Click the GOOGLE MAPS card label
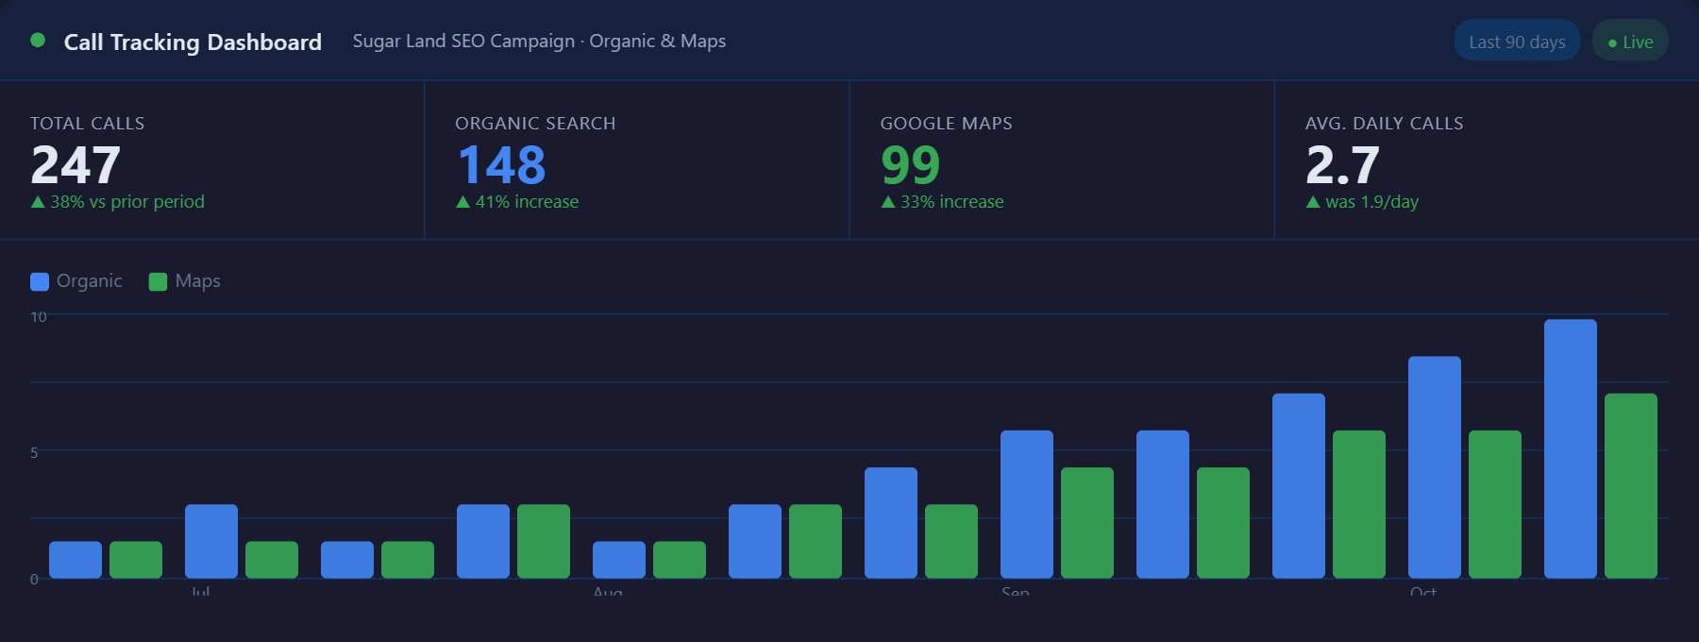The image size is (1699, 642). tap(947, 124)
